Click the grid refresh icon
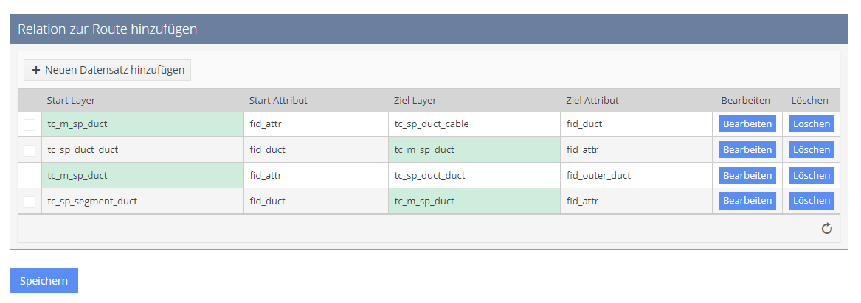Screen dimensions: 861x303 pyautogui.click(x=827, y=229)
